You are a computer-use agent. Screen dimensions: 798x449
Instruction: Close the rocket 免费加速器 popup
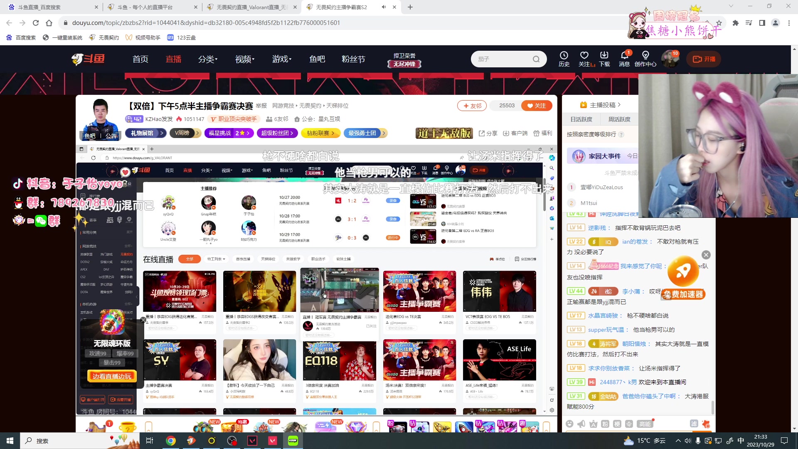706,255
